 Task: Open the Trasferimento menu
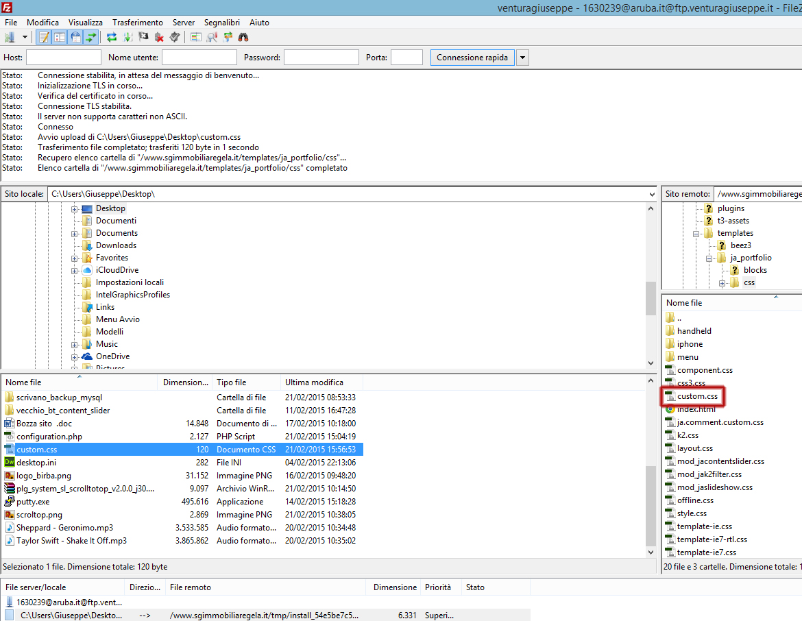pyautogui.click(x=138, y=23)
